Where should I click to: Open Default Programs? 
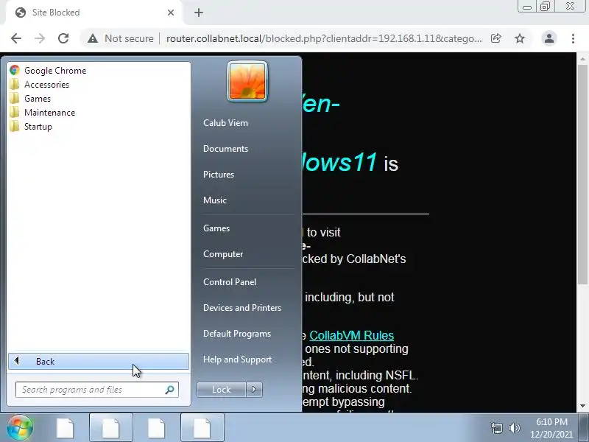point(237,334)
